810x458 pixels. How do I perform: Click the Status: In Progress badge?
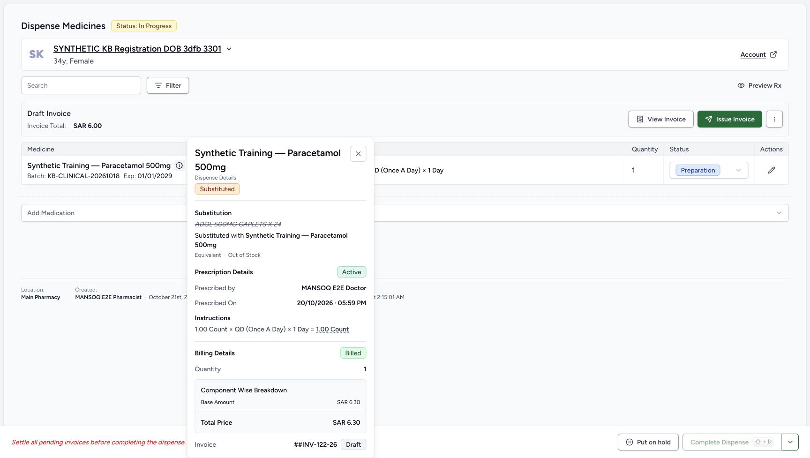(144, 26)
